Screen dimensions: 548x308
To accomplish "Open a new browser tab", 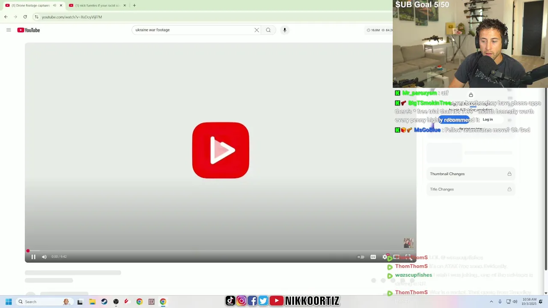I will [x=134, y=6].
